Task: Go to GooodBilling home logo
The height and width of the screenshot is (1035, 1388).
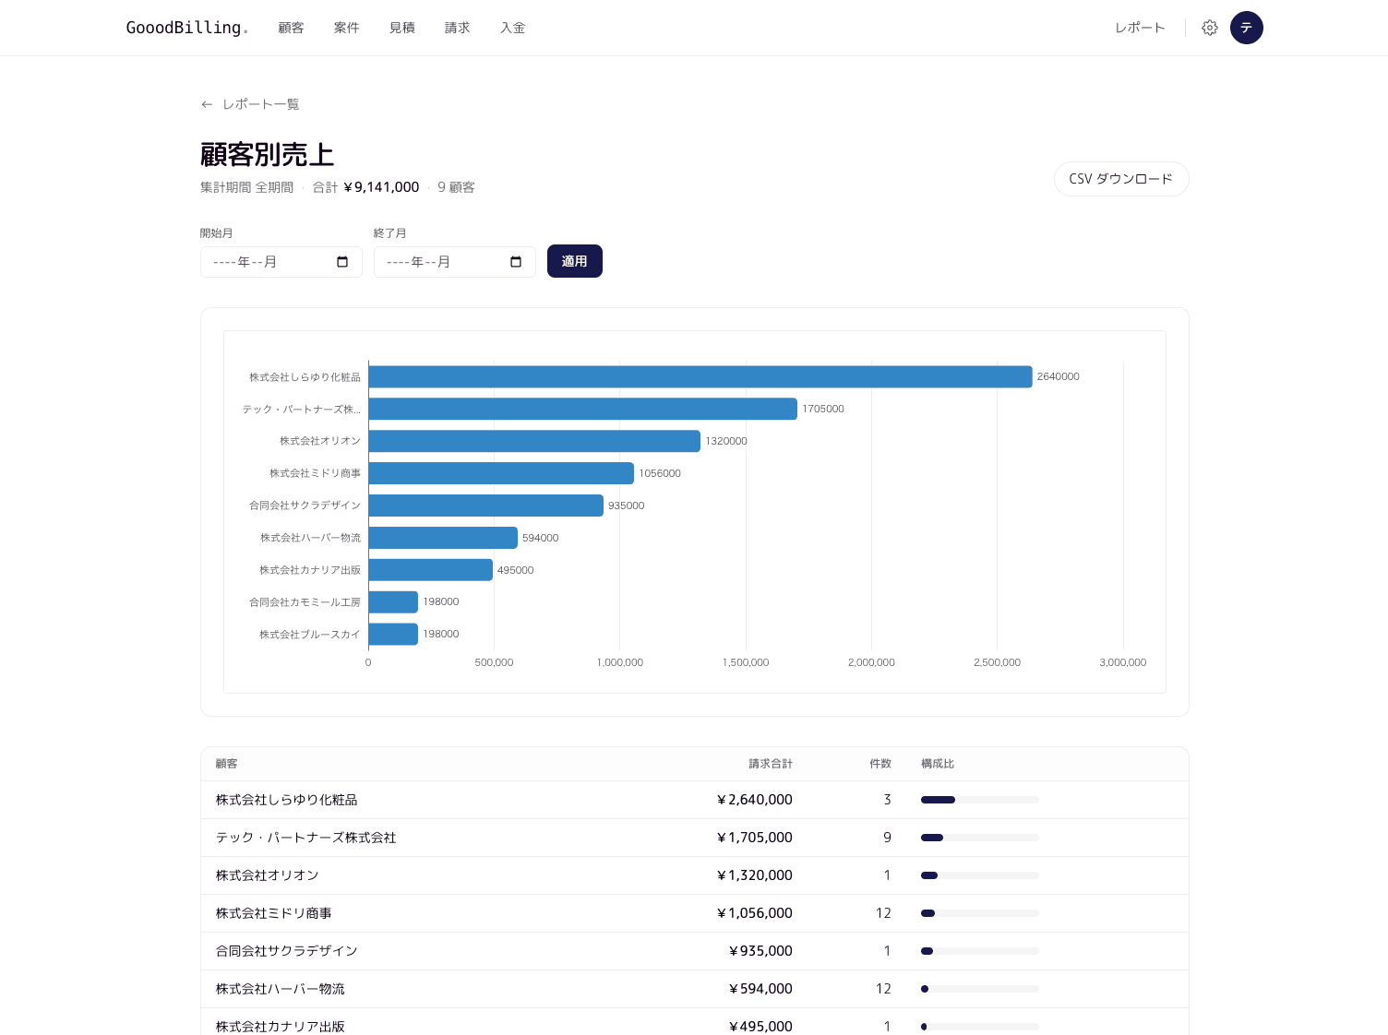Action: click(186, 28)
